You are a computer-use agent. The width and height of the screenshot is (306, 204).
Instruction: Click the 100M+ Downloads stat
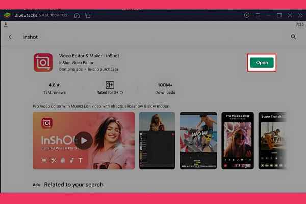pyautogui.click(x=165, y=88)
